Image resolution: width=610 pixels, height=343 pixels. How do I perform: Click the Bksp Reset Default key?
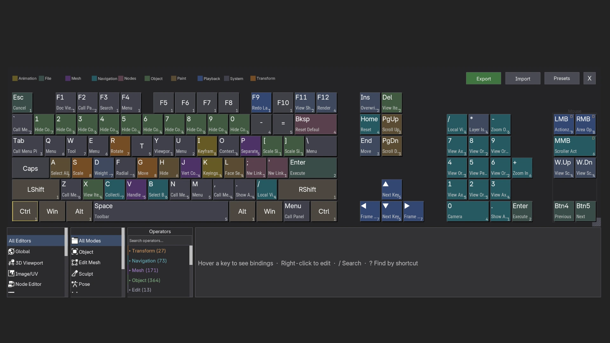[315, 124]
